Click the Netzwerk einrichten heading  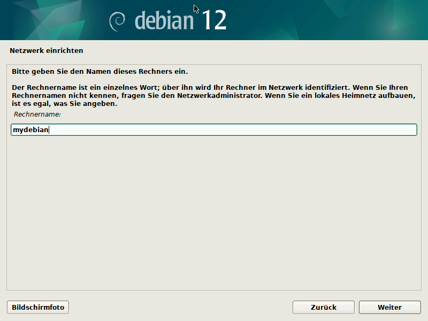point(45,50)
